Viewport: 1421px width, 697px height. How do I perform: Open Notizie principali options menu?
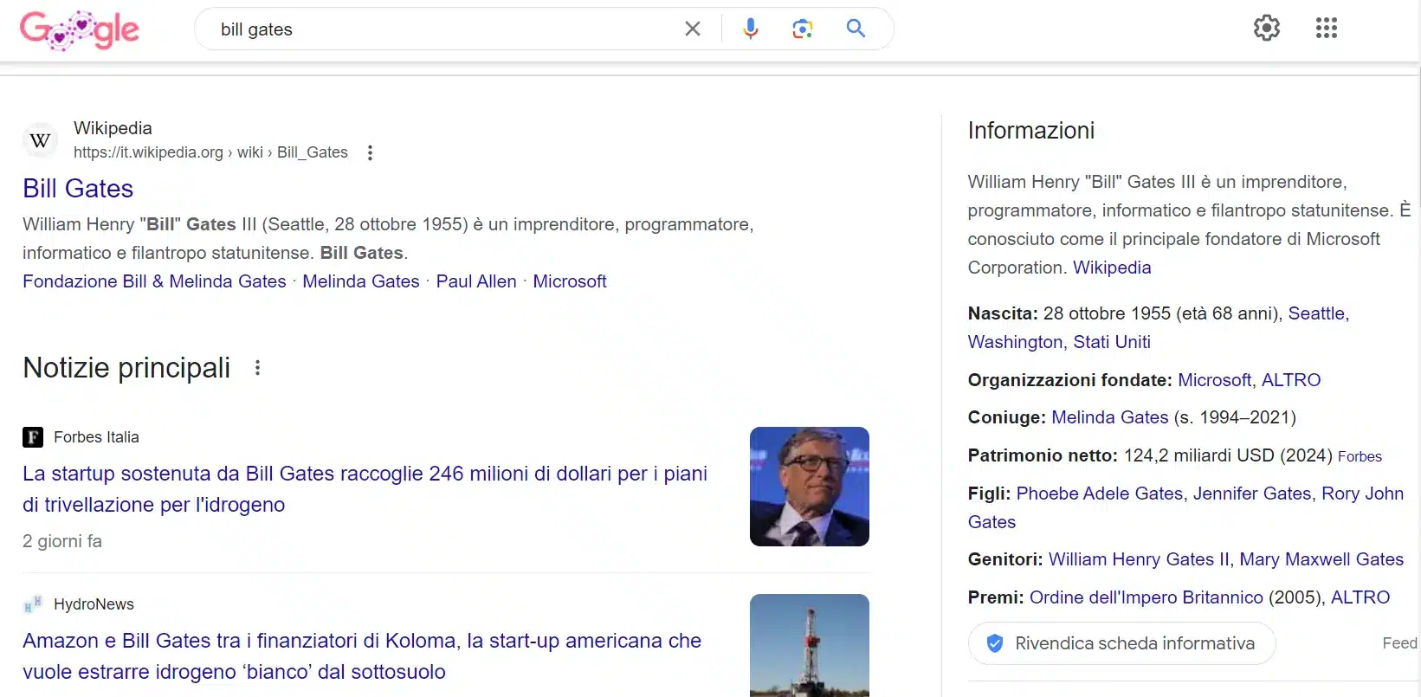click(x=257, y=368)
